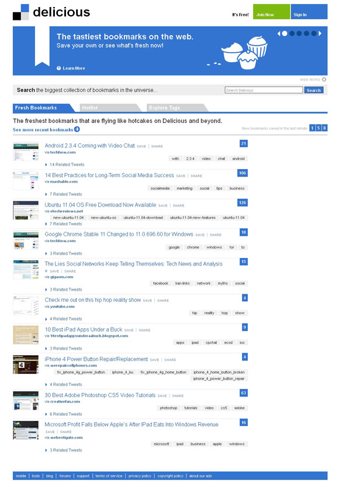Click the Learn More link

click(74, 68)
